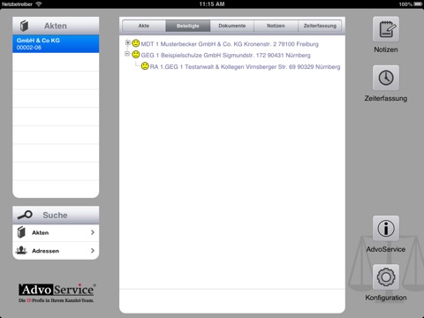424x318 pixels.
Task: Click the Konfiguration label under gear
Action: [386, 298]
